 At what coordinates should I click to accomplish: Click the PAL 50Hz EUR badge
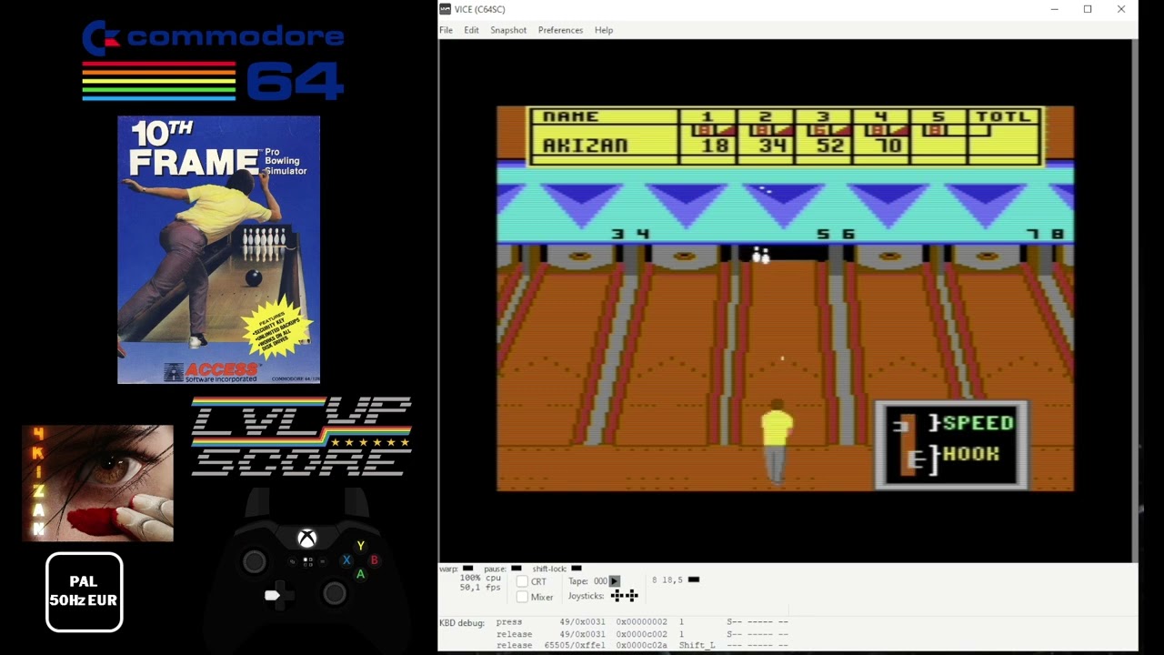84,591
